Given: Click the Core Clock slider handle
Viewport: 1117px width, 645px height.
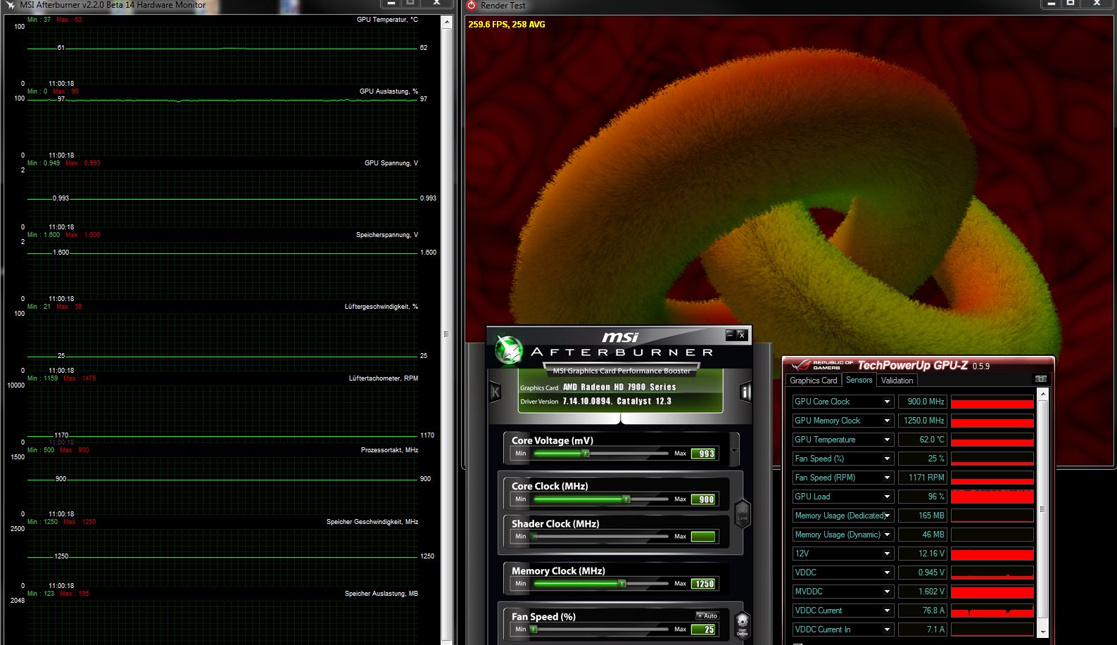Looking at the screenshot, I should tap(626, 499).
